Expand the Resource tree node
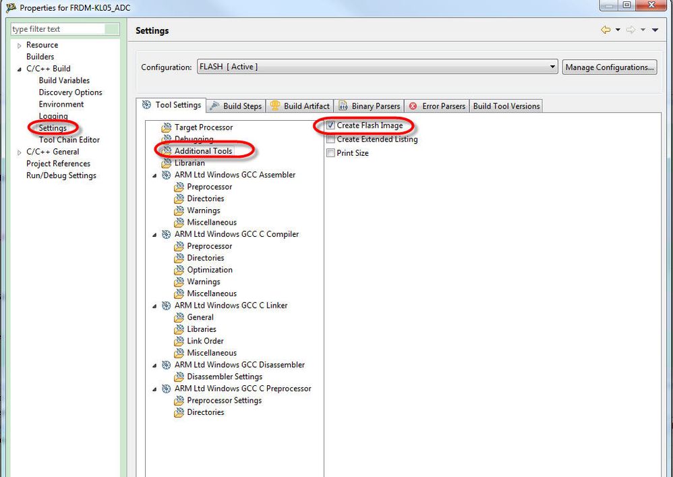Screen dimensions: 673x477 click(20, 45)
